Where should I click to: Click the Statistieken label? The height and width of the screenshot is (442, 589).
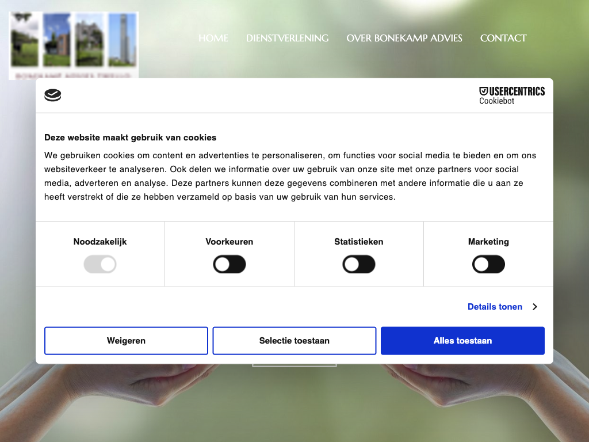click(359, 242)
